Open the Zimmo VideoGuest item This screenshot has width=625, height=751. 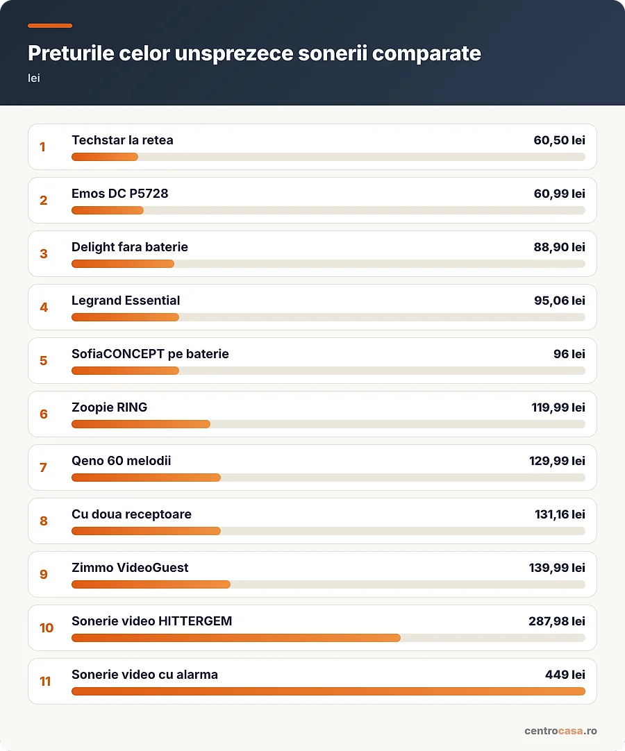(x=312, y=574)
